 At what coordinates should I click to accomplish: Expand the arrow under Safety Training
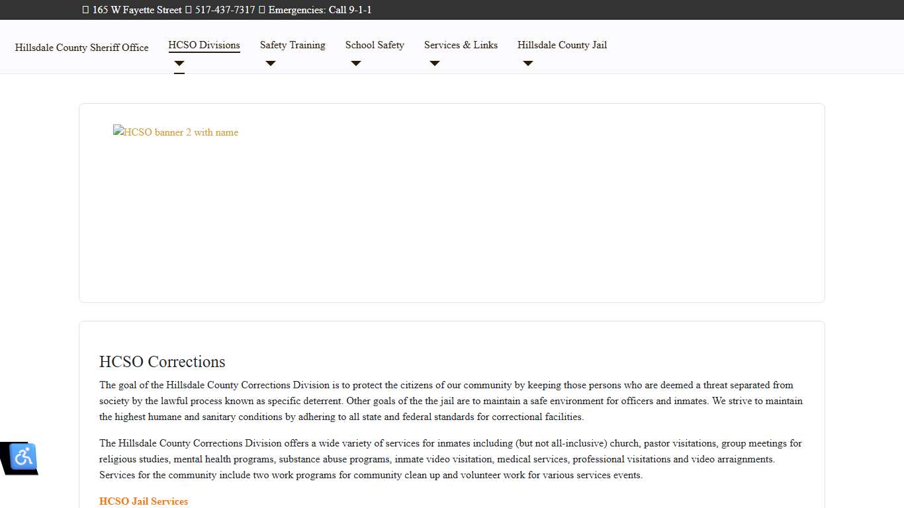270,63
